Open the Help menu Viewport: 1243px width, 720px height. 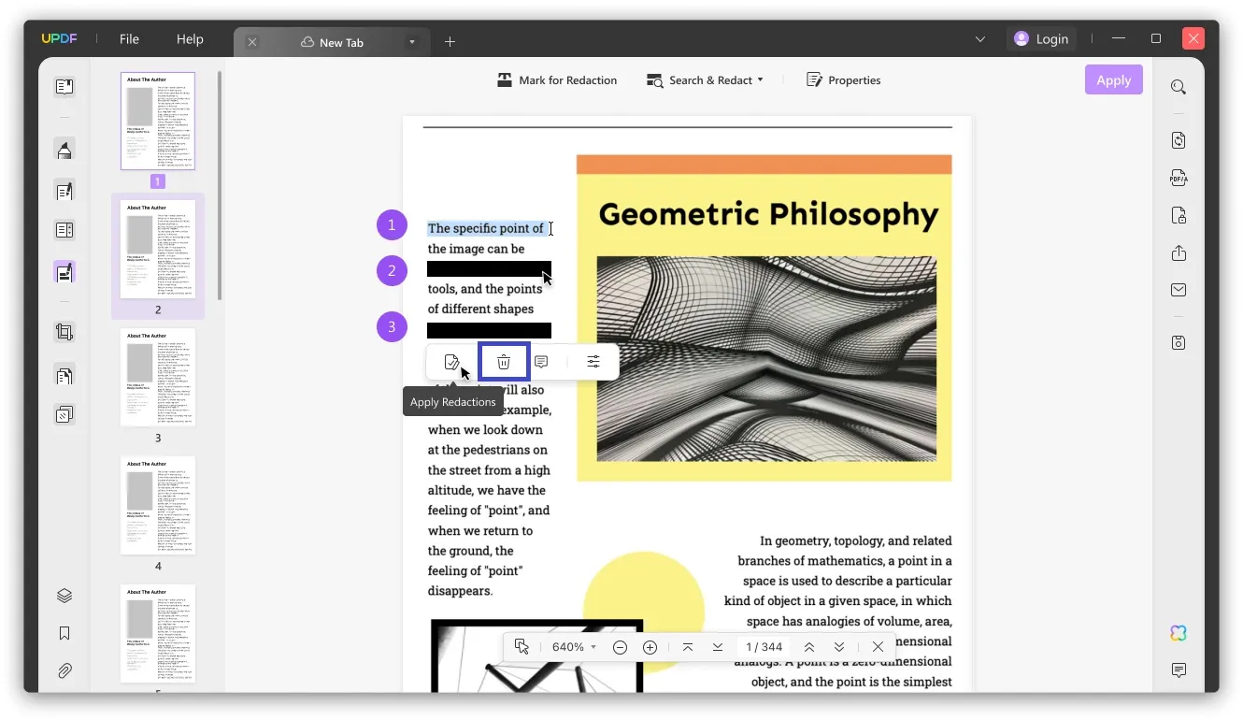(x=190, y=39)
